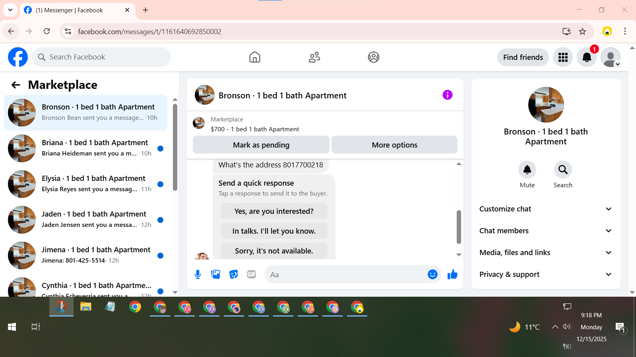Expand Media, files and links section
Viewport: 636px width, 357px height.
tap(546, 253)
